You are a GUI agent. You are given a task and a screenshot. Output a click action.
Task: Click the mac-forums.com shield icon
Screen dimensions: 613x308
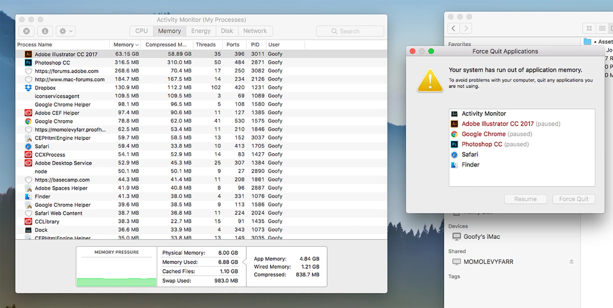click(x=28, y=79)
